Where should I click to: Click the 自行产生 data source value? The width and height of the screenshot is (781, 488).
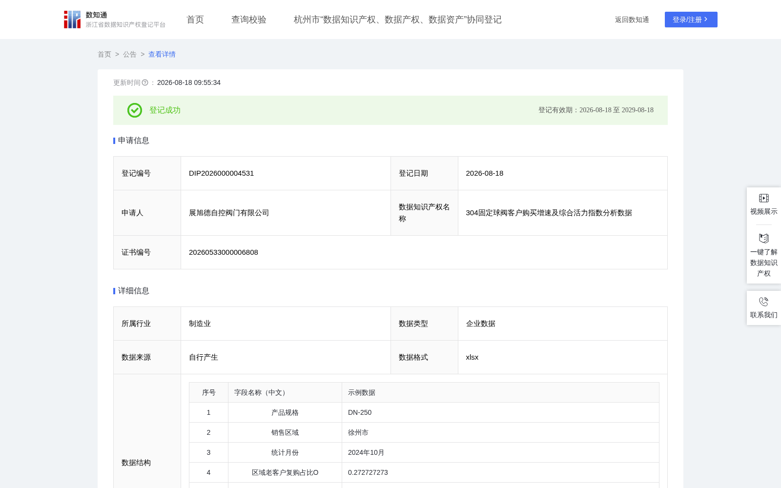tap(204, 357)
